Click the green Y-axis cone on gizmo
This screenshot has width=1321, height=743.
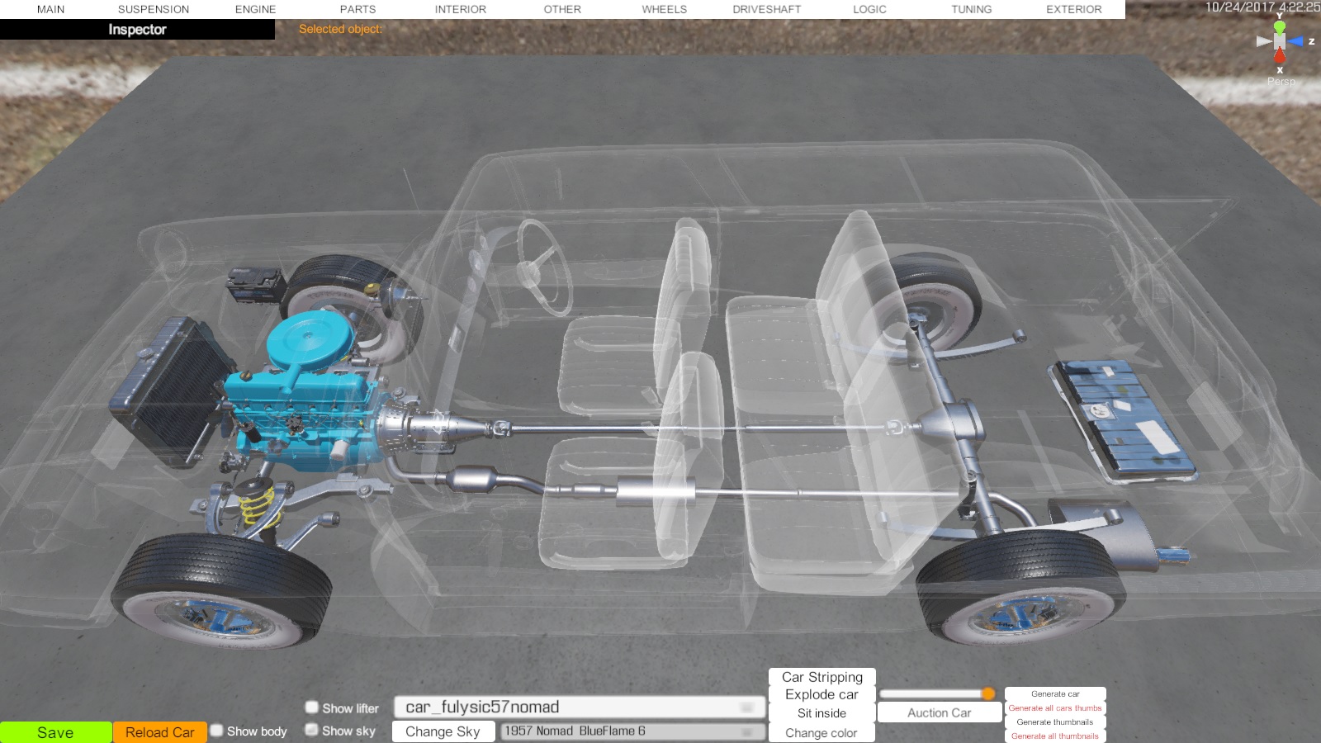1279,27
